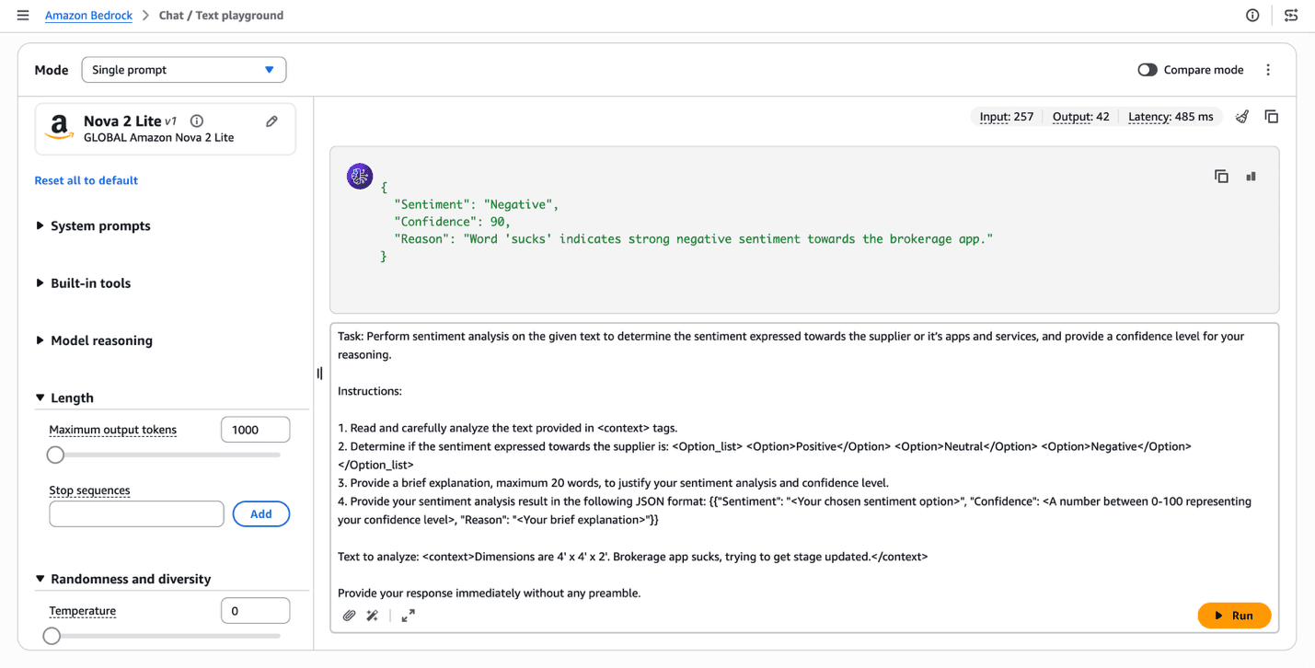1315x668 pixels.
Task: Click the Stop sequences label
Action: point(89,490)
